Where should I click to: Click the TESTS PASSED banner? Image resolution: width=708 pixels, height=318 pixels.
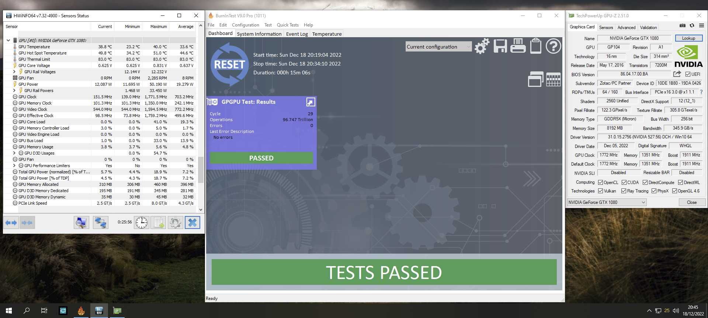point(384,272)
